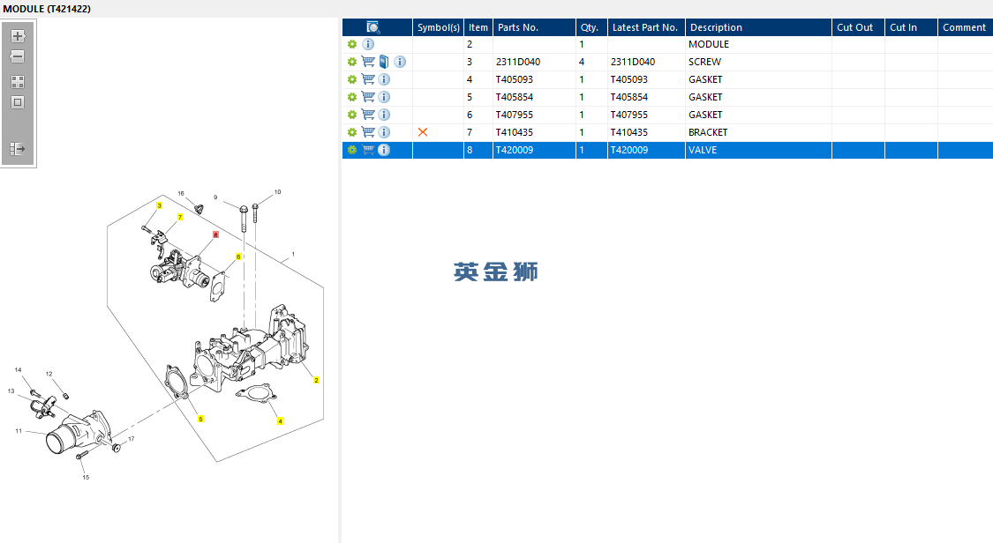Click the zoom in plus icon
The image size is (993, 543).
click(18, 36)
